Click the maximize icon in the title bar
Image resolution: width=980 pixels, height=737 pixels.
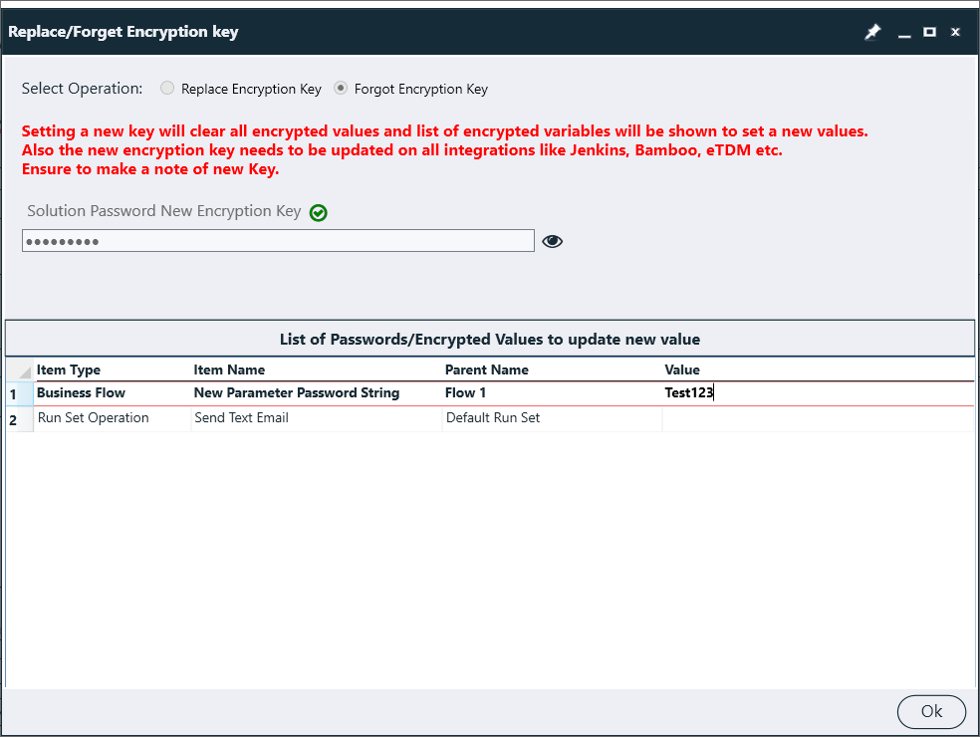929,31
